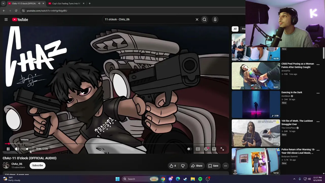This screenshot has height=183, width=325.
Task: Switch the player to theater mode
Action: pyautogui.click(x=214, y=149)
